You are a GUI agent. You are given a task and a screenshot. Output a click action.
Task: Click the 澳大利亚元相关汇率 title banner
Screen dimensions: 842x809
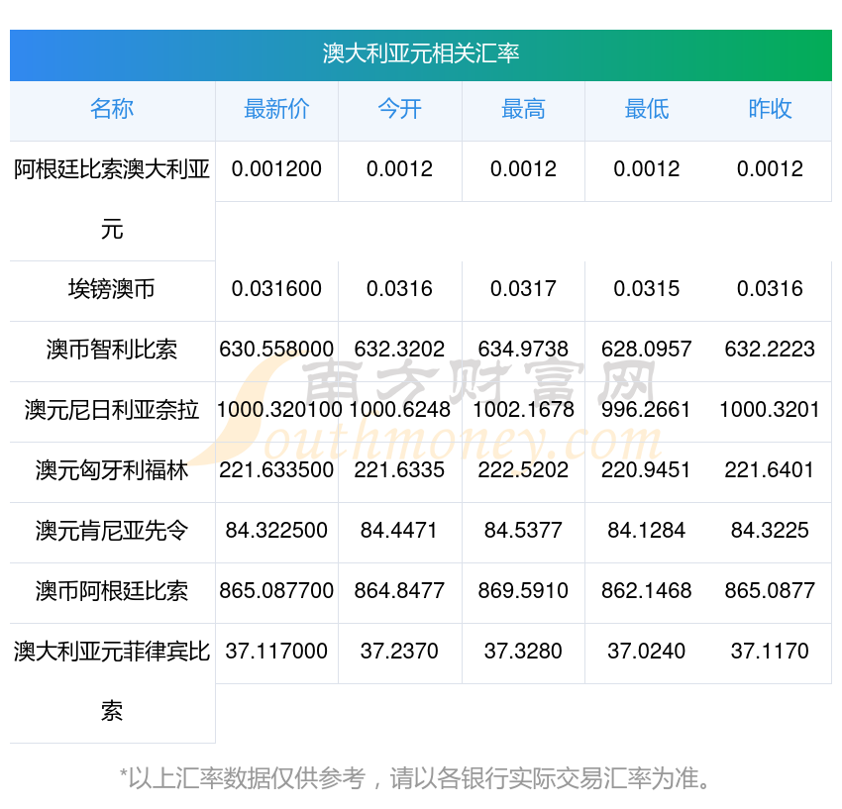420,54
